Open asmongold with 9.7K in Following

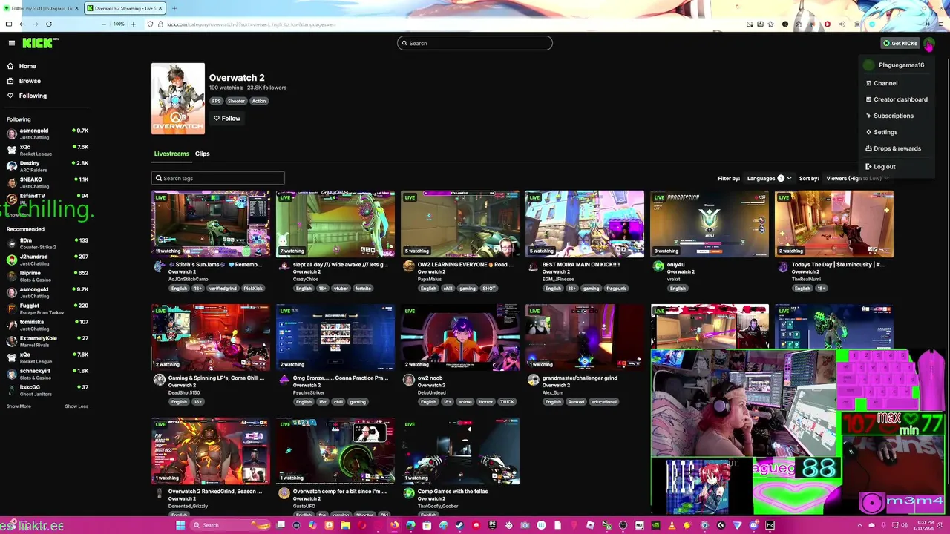click(x=47, y=133)
